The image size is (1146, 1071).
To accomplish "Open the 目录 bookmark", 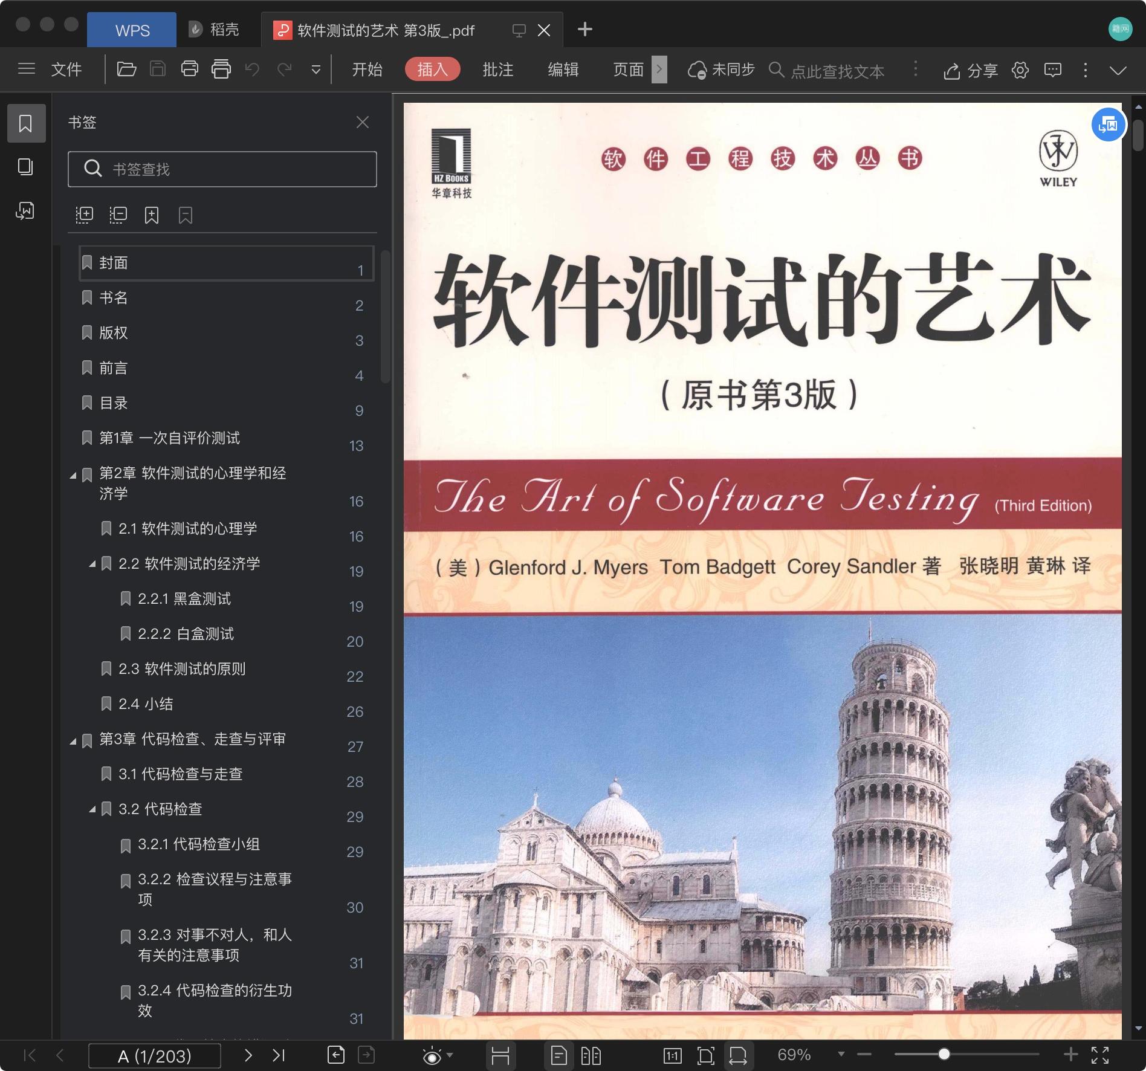I will click(x=227, y=403).
